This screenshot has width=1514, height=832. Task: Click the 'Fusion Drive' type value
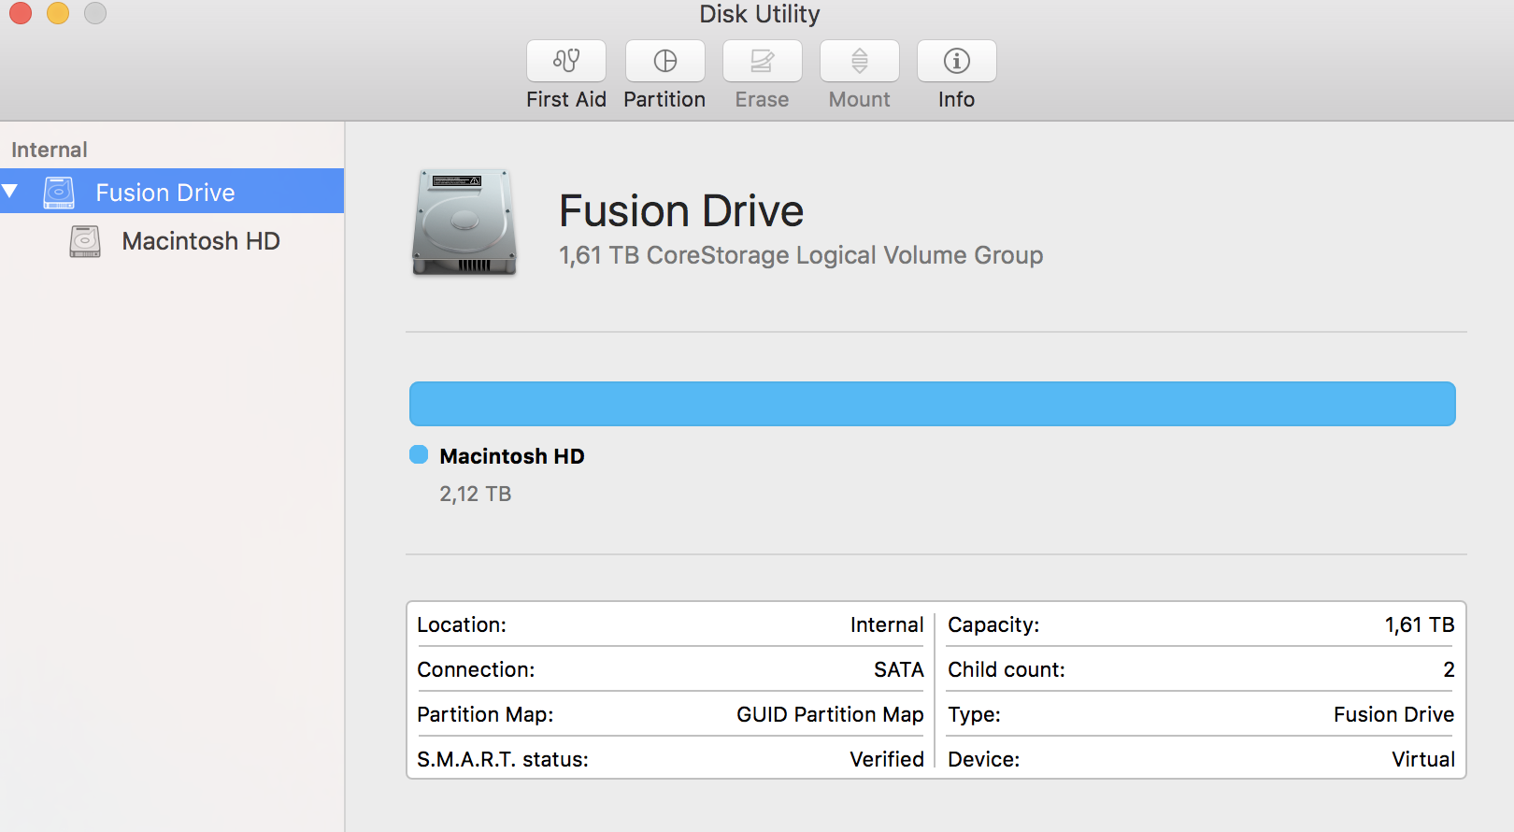pos(1393,714)
